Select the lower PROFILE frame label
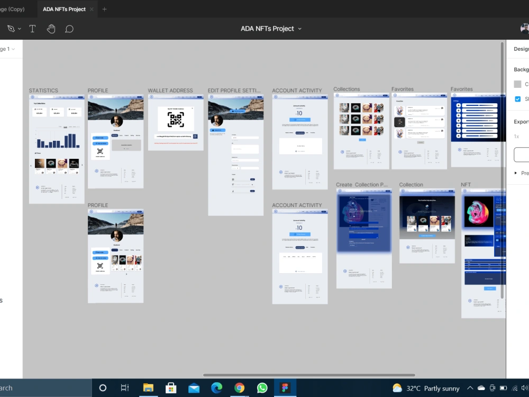 (98, 205)
